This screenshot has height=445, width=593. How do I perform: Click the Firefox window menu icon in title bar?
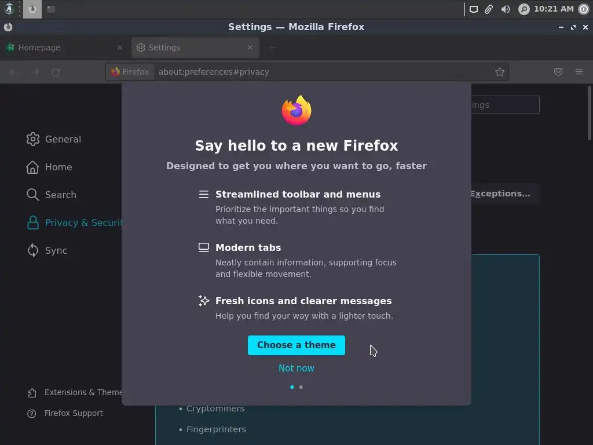(x=8, y=27)
